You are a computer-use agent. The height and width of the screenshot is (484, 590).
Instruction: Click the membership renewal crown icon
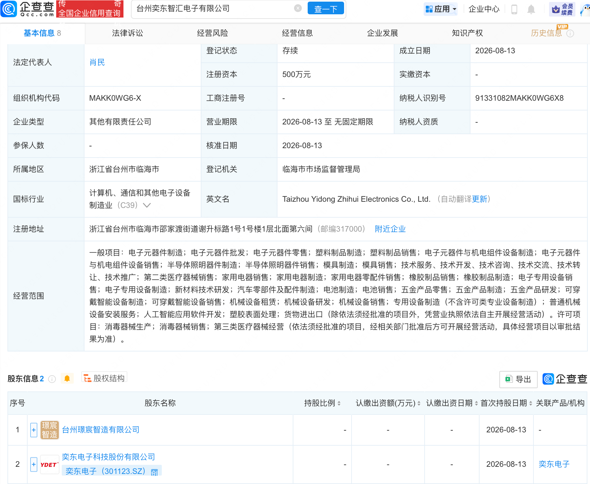click(x=562, y=9)
